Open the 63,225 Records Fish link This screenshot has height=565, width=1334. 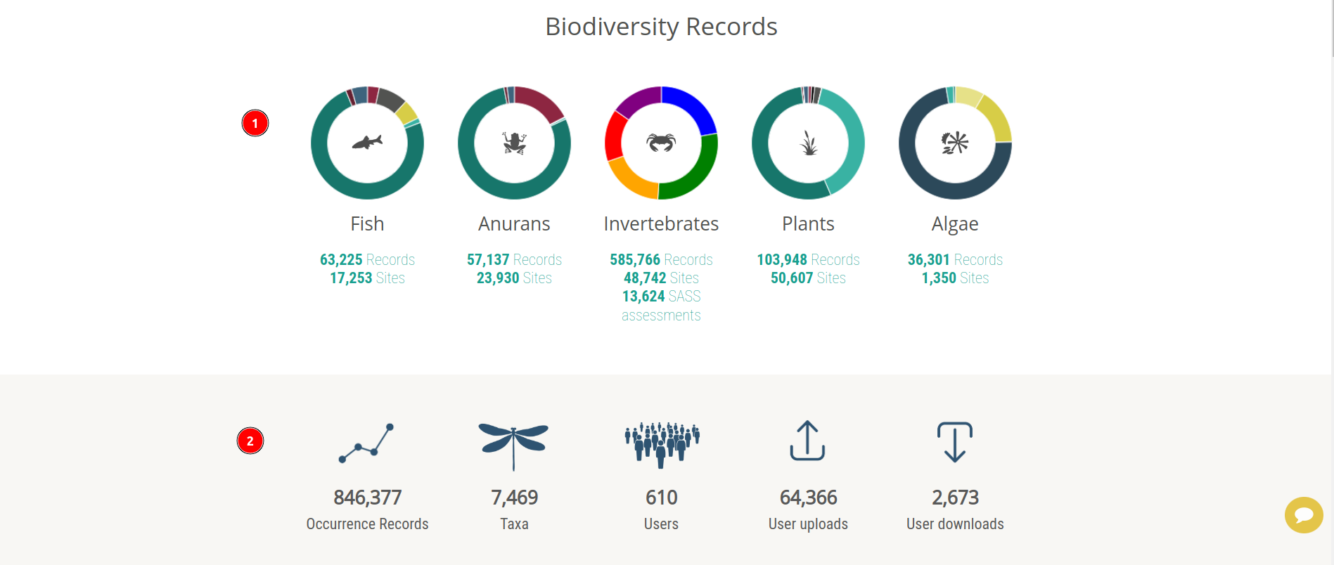coord(367,259)
